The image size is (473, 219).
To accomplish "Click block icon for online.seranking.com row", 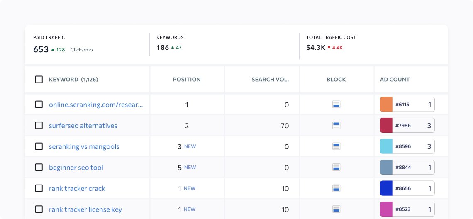I will tap(336, 105).
